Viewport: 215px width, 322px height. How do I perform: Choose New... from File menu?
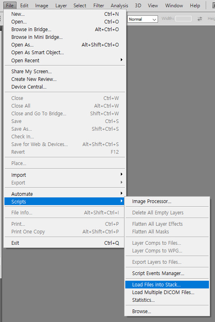tap(65, 14)
